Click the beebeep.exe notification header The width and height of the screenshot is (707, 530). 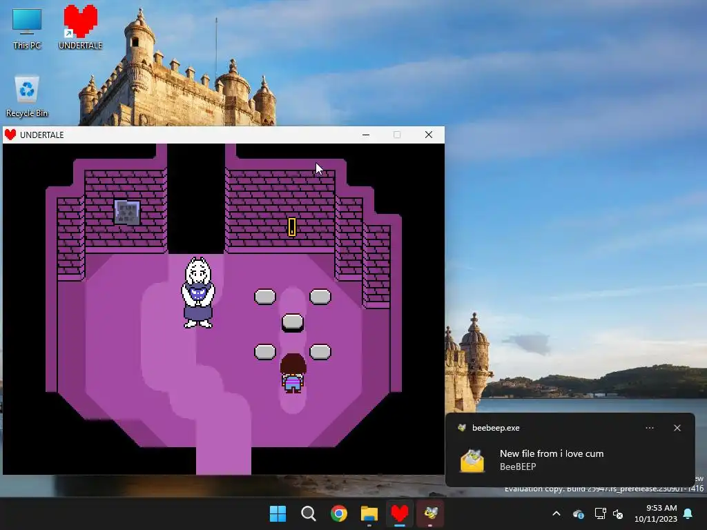(x=496, y=428)
